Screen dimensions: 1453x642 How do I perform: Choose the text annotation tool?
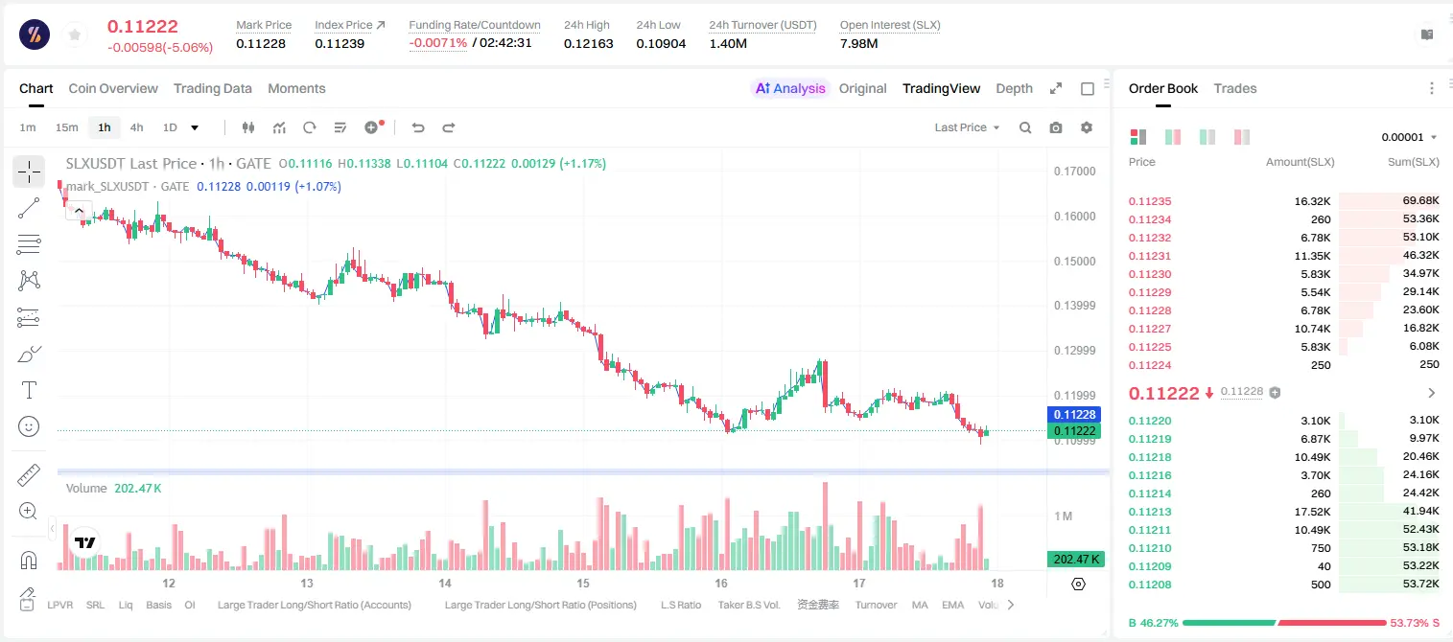click(x=29, y=390)
